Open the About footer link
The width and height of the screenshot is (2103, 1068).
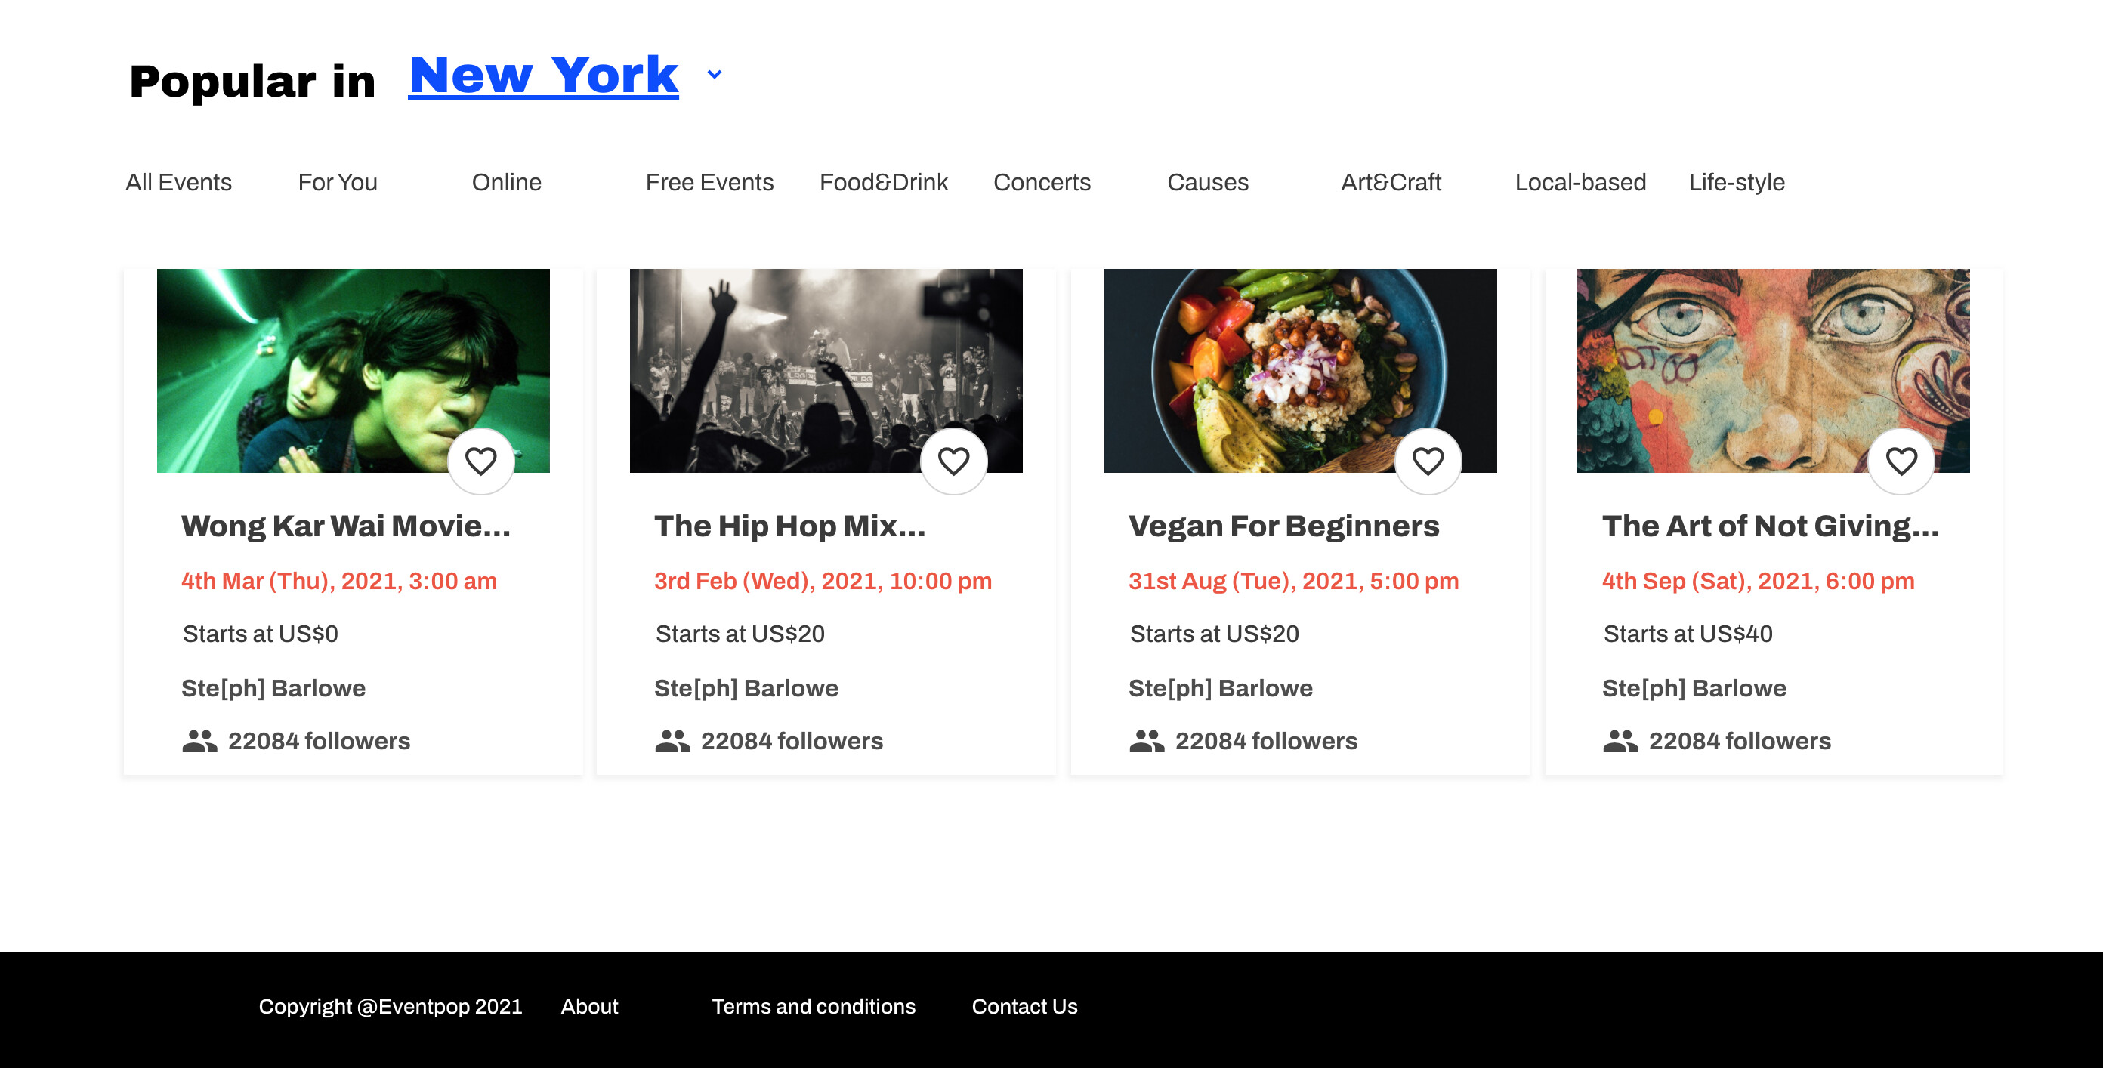(588, 1006)
